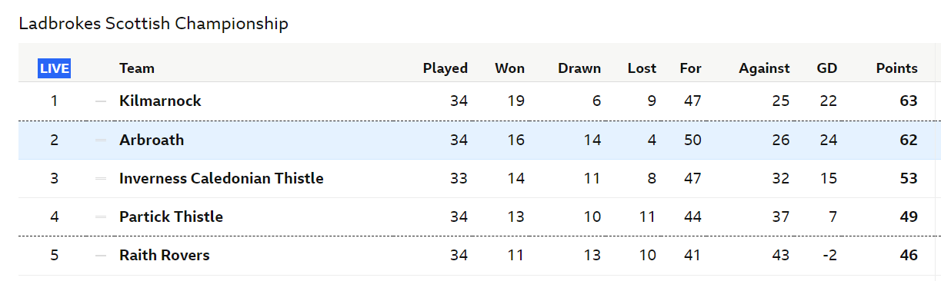
Task: Select the Partick Thistle team name
Action: [171, 217]
